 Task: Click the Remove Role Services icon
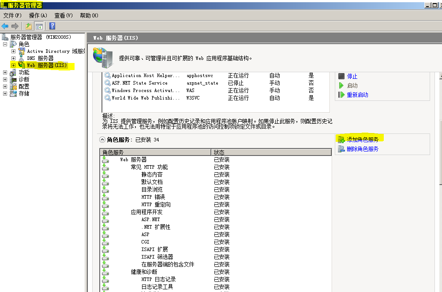(341, 149)
